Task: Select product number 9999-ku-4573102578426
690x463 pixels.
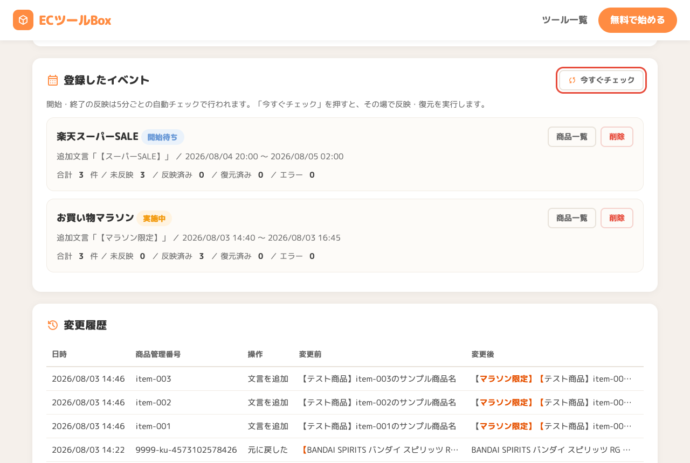Action: [187, 450]
